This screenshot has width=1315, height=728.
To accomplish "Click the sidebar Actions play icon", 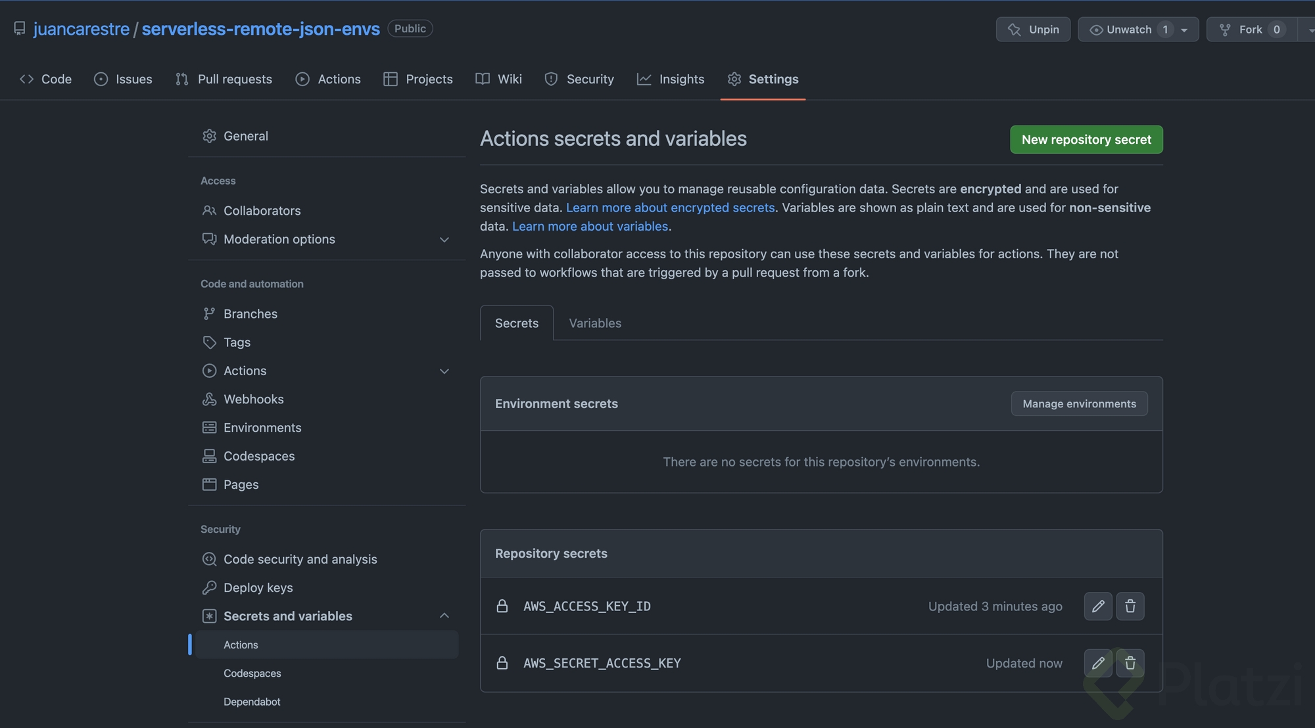I will (x=209, y=371).
